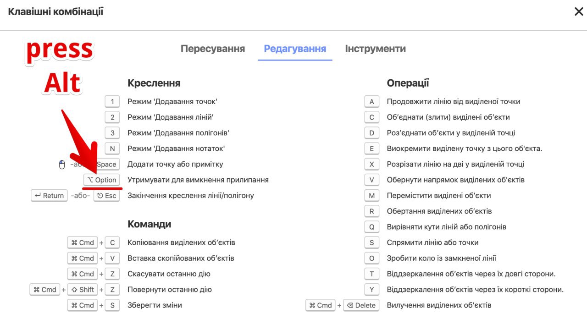Click the Delete key badge
Image resolution: width=587 pixels, height=319 pixels.
click(x=361, y=305)
